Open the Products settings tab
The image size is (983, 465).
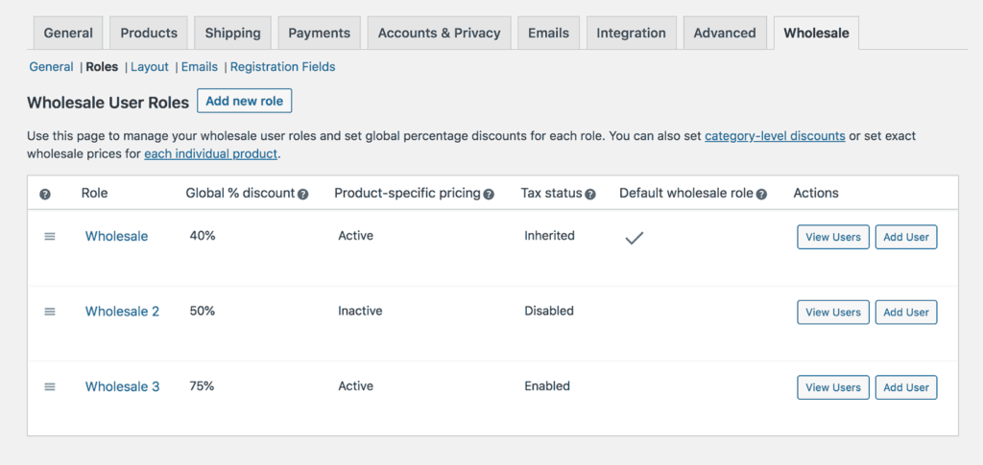(149, 33)
